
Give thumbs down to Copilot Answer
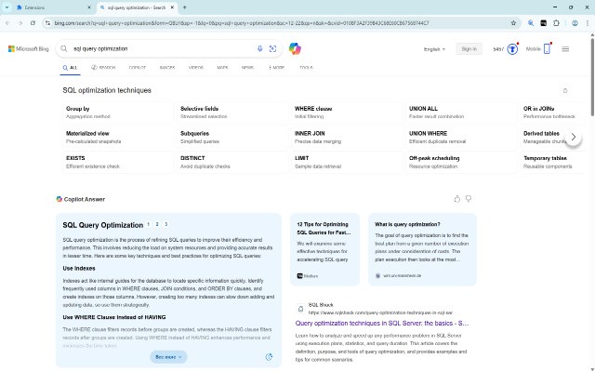coord(469,198)
